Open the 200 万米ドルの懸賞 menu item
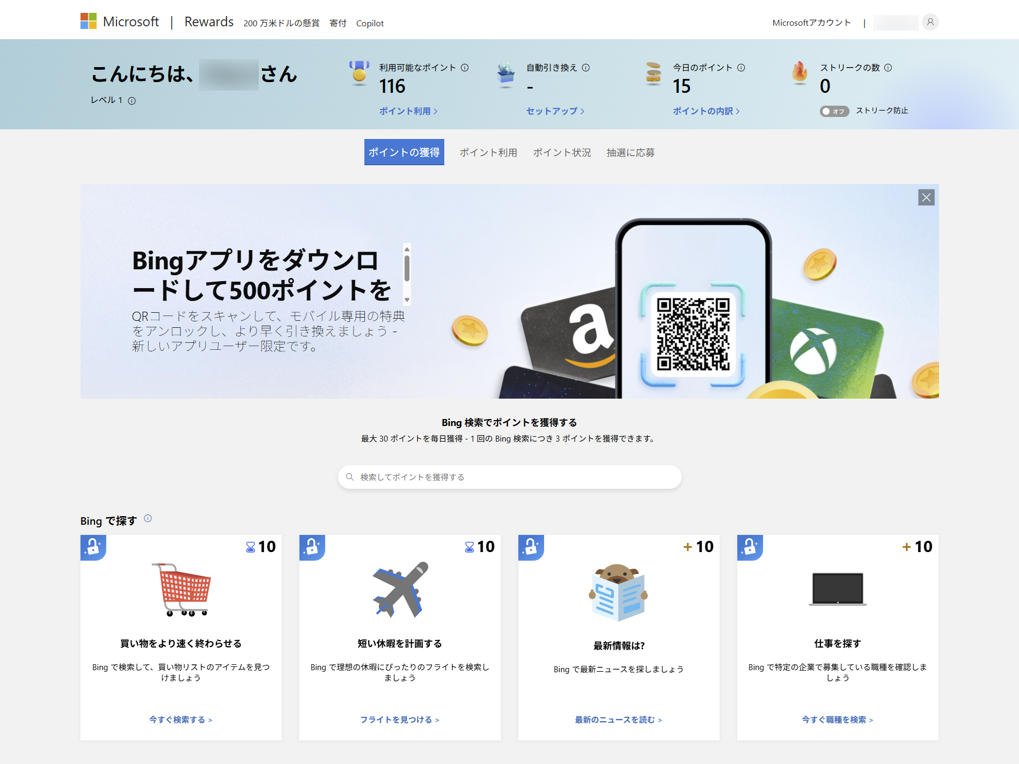The width and height of the screenshot is (1019, 764). 281,23
